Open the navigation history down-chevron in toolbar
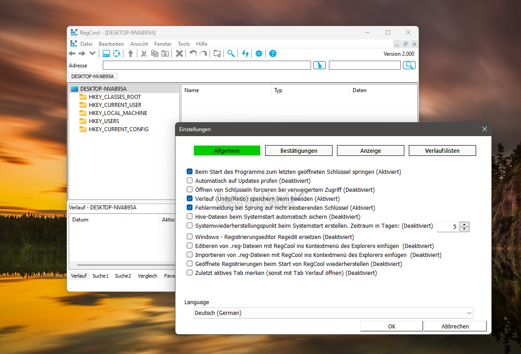Viewport: 521px width, 354px height. tap(92, 53)
